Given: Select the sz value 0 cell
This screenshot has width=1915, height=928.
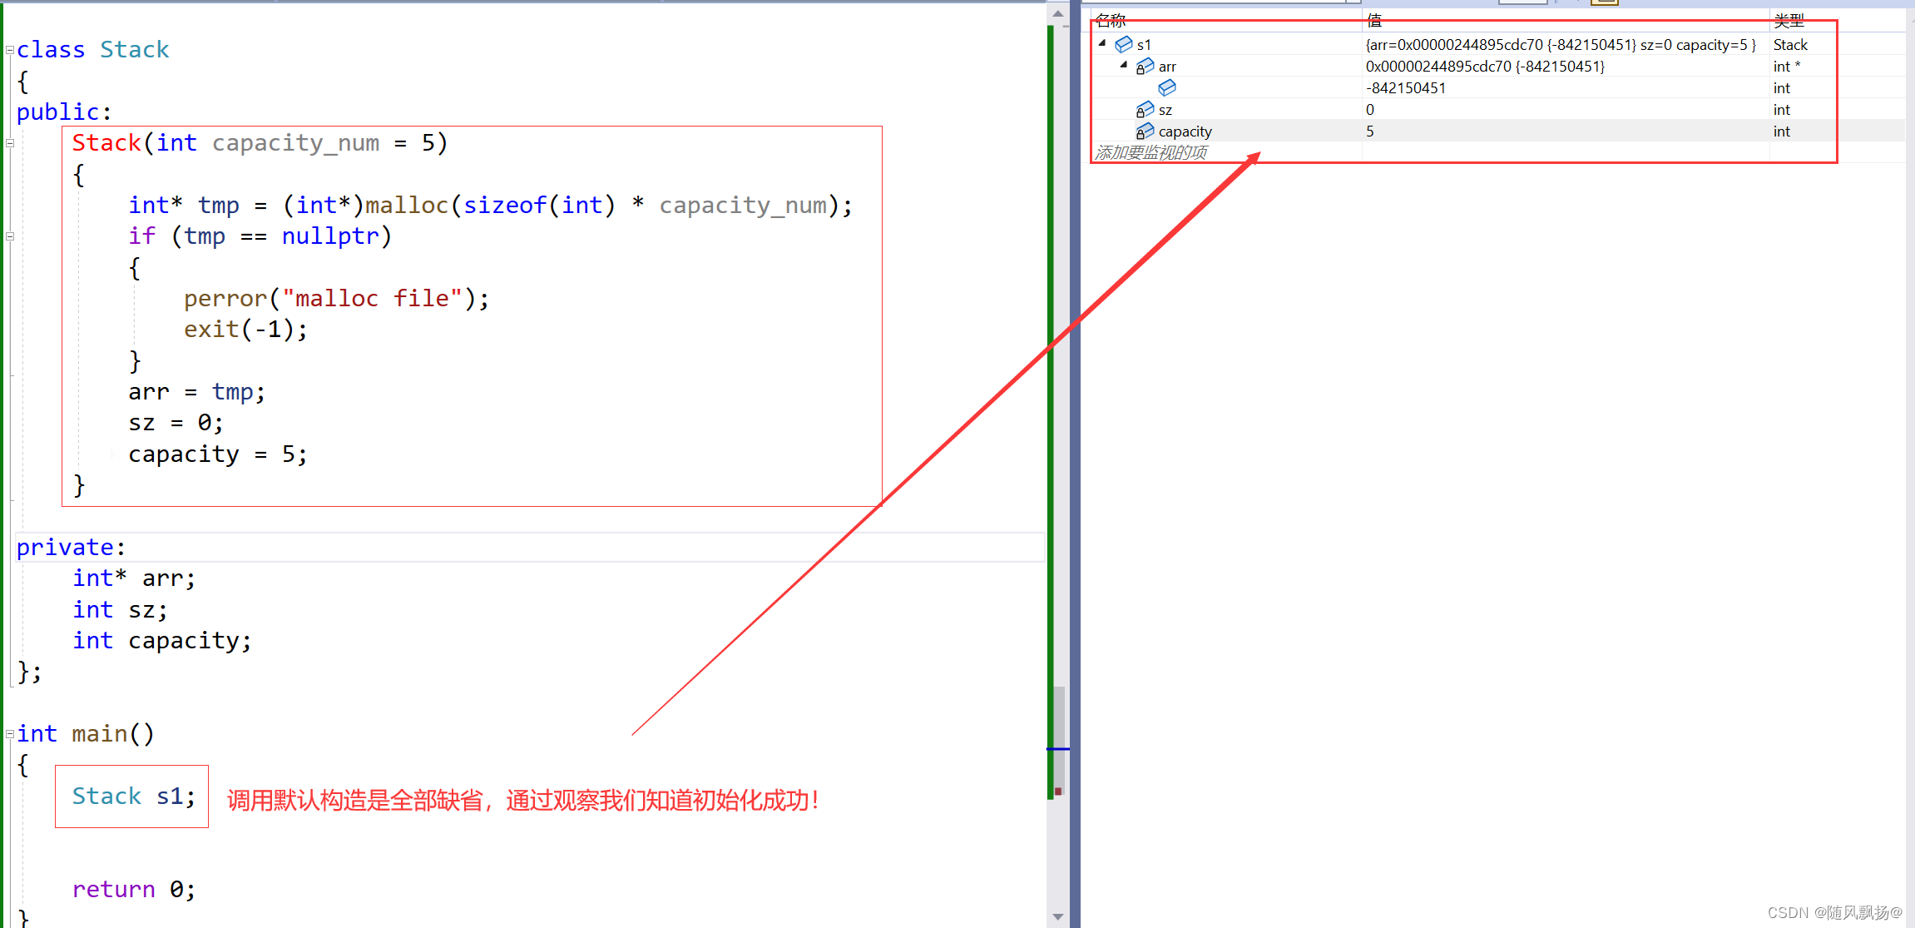Looking at the screenshot, I should (x=1566, y=109).
